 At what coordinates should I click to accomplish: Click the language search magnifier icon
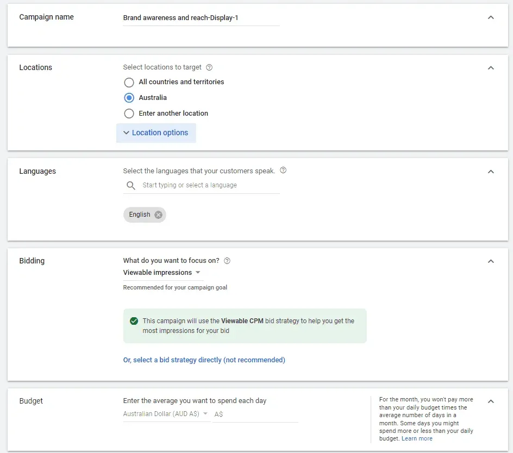[131, 185]
